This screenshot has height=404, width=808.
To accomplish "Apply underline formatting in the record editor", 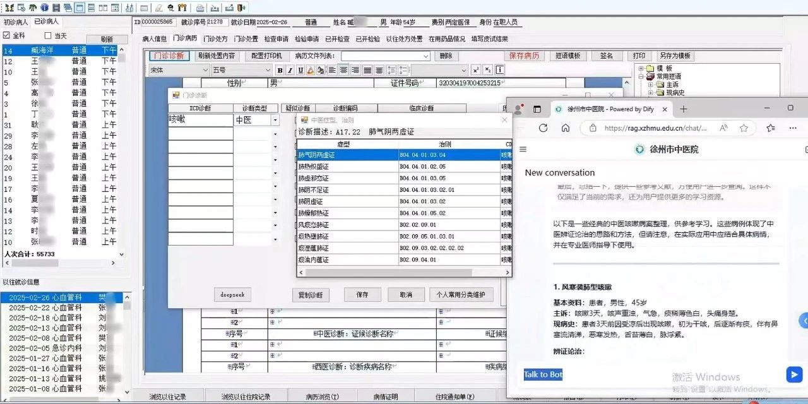I will click(x=300, y=71).
